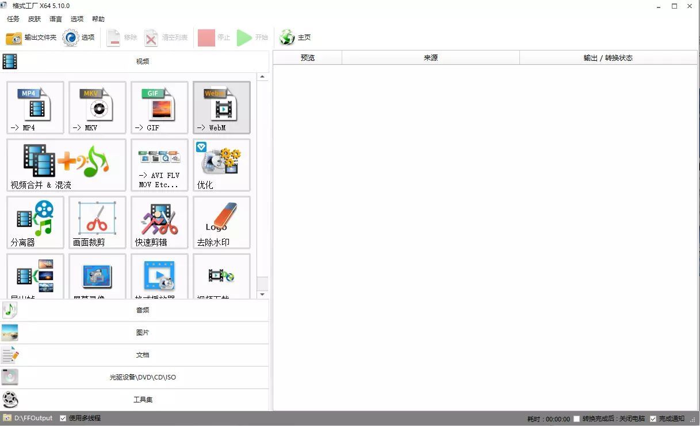Expand the 工具集 category
Screen dimensions: 700x426
135,400
